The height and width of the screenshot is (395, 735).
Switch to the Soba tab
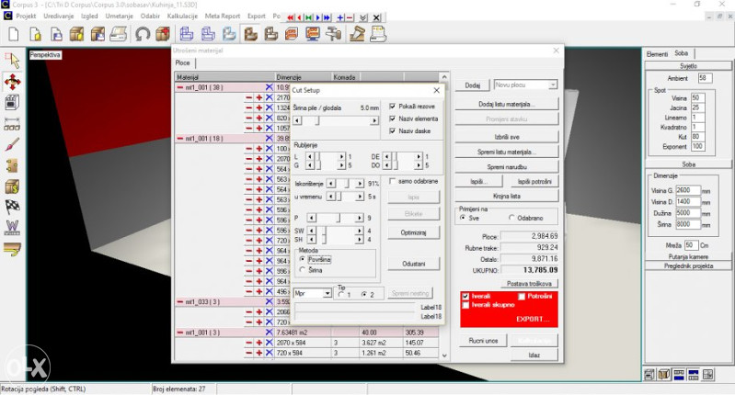(681, 53)
